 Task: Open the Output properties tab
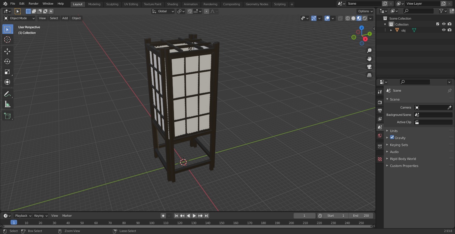pos(380,111)
